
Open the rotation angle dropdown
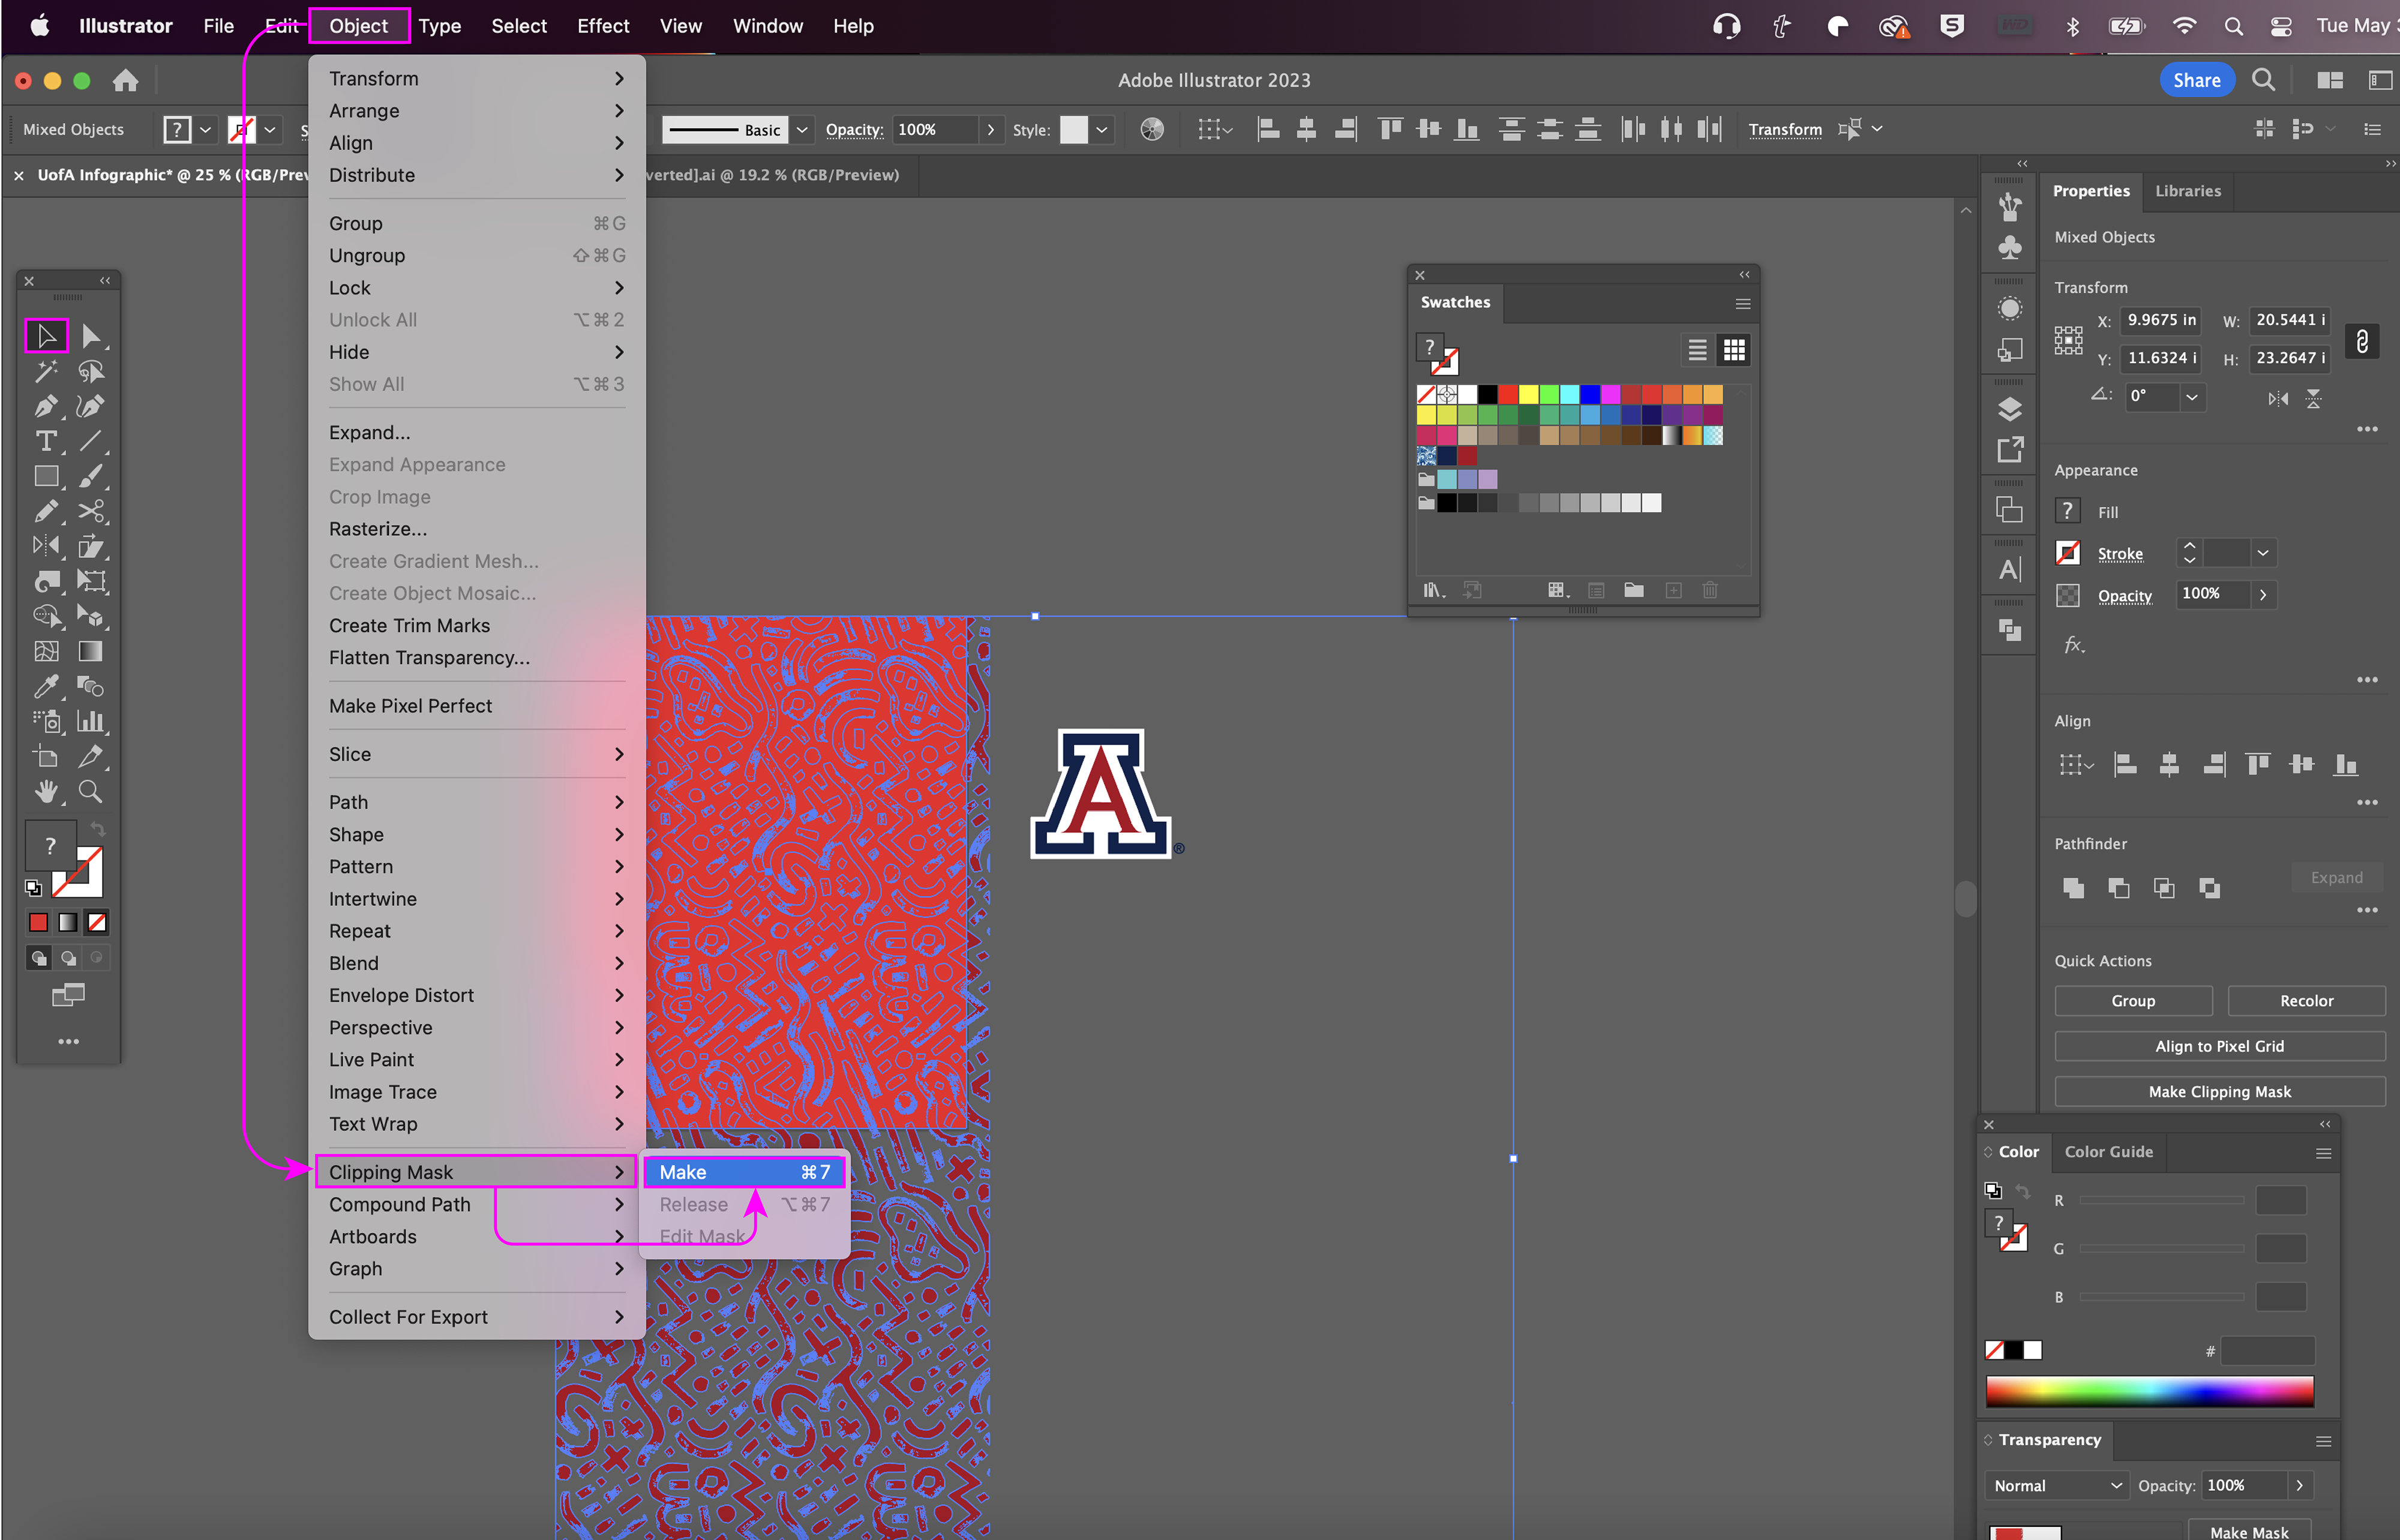[2191, 396]
